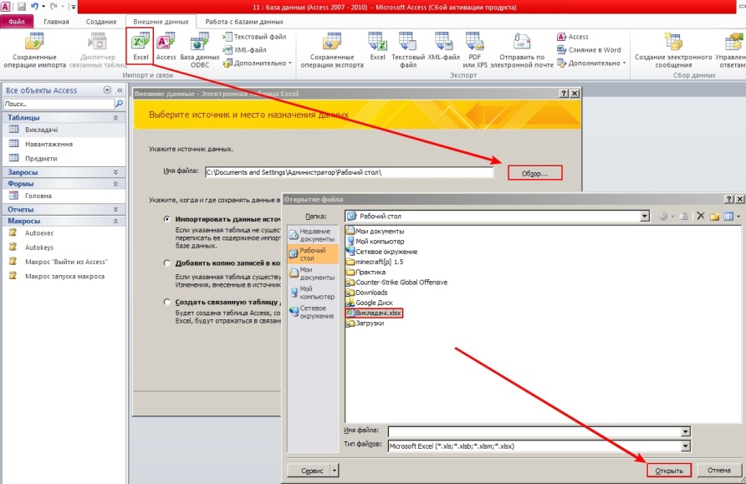Open the ODBC database import
Screen dimensions: 746x484
click(200, 50)
